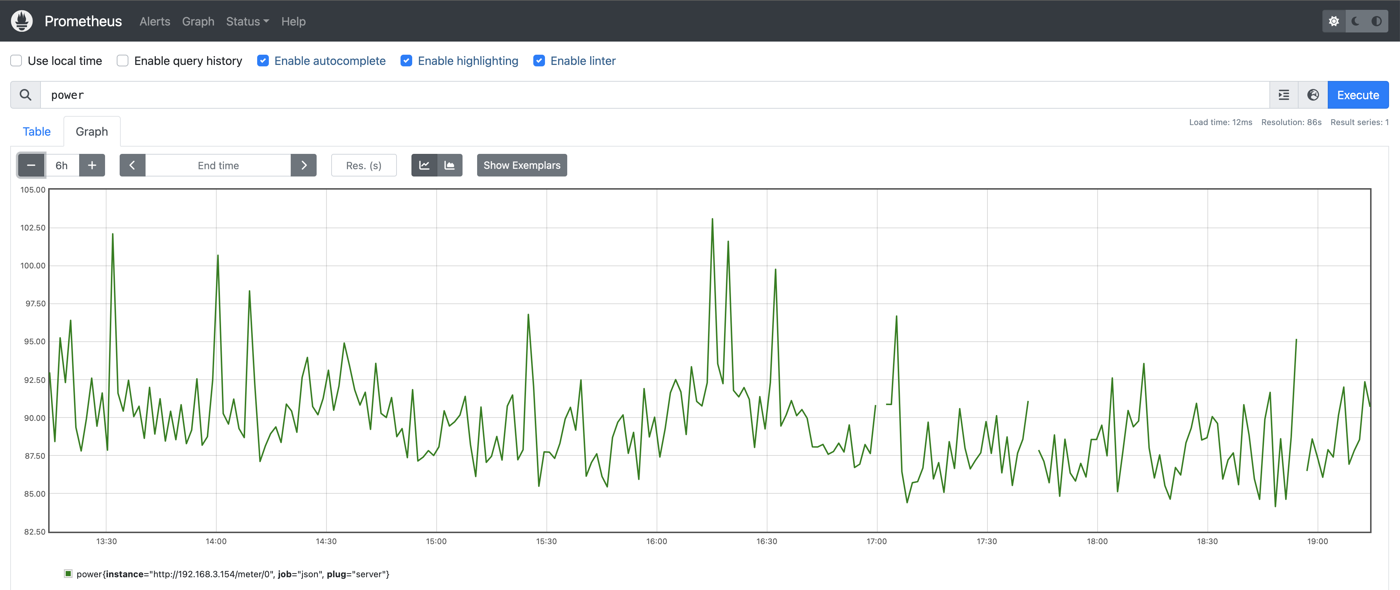Click the 87.50 y-axis label
Screen dimensions: 1400x590
coord(35,455)
